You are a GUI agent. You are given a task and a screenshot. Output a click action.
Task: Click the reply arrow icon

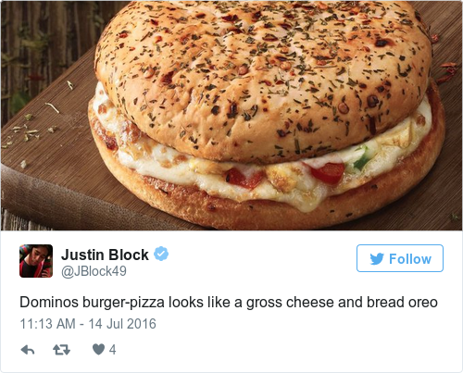(28, 350)
